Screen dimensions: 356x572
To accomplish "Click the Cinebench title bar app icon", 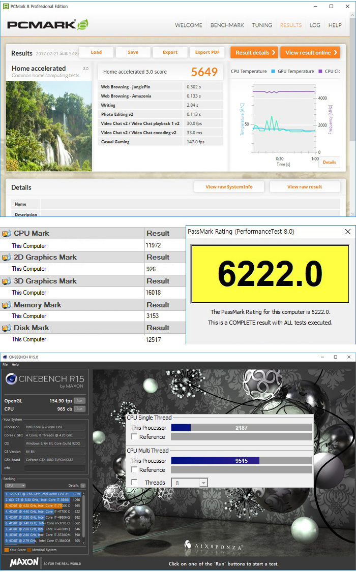I will point(5,357).
